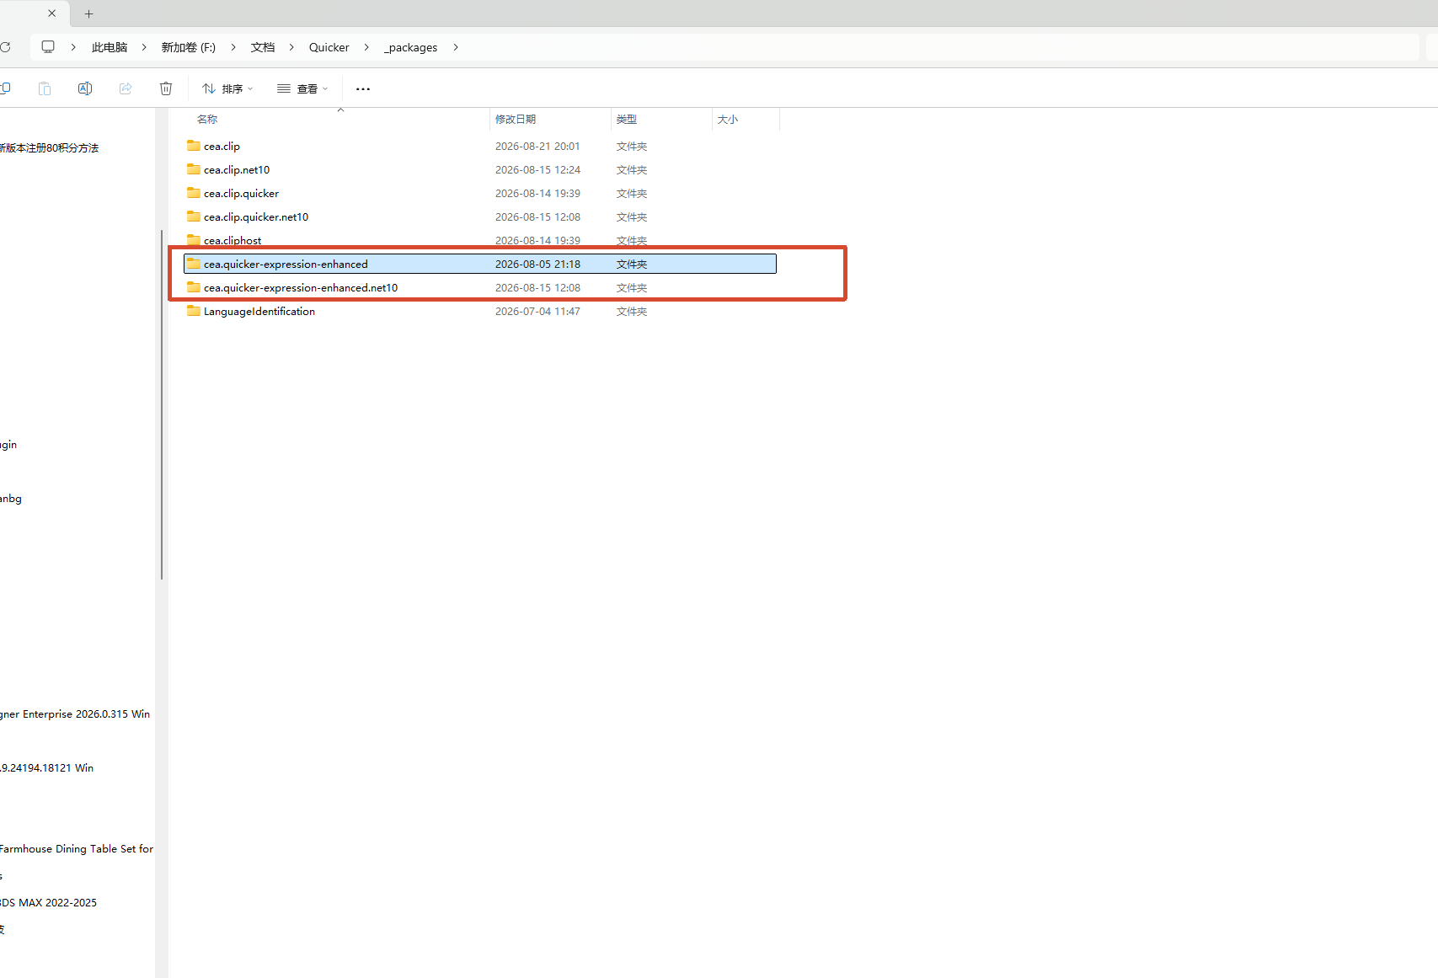Select the LanguageIdentification folder name
This screenshot has width=1438, height=978.
tap(259, 311)
